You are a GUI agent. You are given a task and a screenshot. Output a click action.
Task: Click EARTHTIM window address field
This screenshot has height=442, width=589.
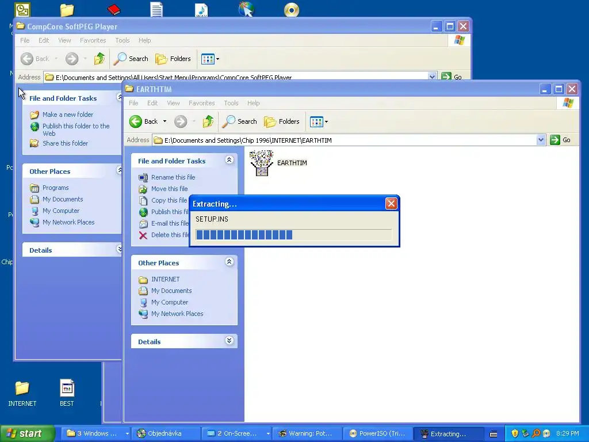coord(349,140)
